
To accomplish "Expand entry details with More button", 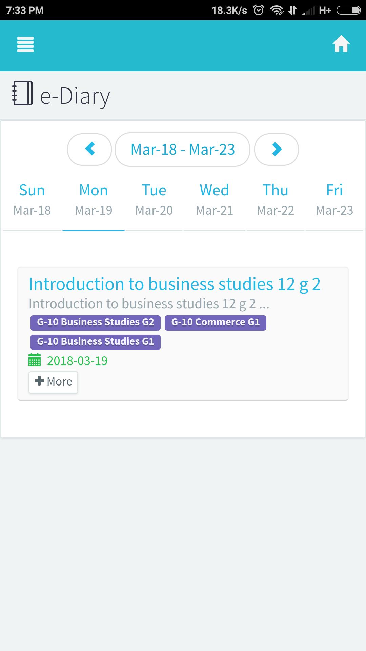I will pyautogui.click(x=53, y=382).
